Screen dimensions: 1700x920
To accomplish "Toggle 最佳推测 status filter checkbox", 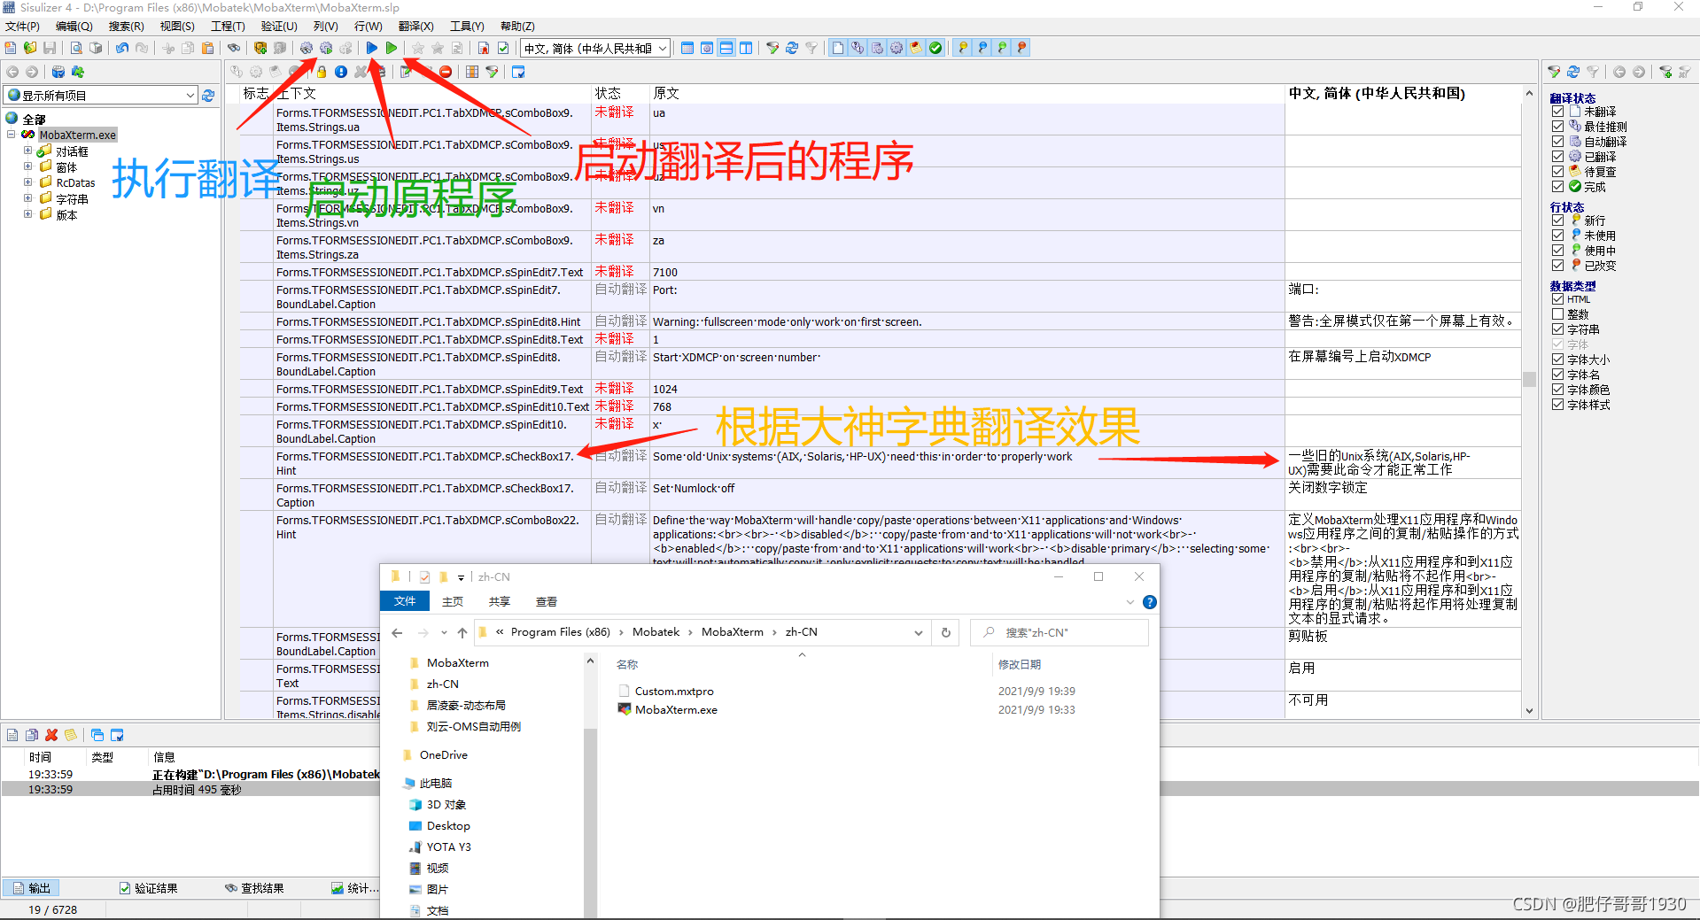I will [1557, 127].
